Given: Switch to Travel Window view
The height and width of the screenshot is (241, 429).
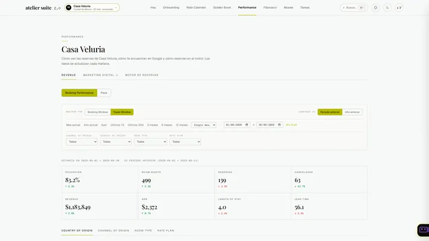Looking at the screenshot, I should pyautogui.click(x=122, y=112).
